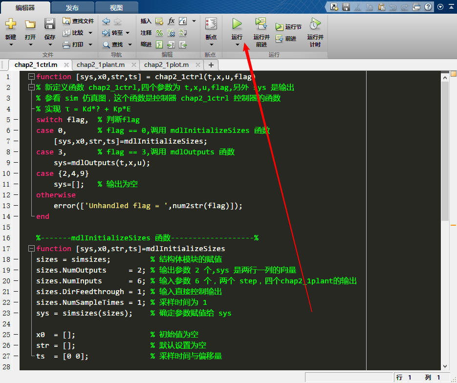Toggle breakpoint on line 9 dash
Screen dimensions: 457x383
point(16,163)
